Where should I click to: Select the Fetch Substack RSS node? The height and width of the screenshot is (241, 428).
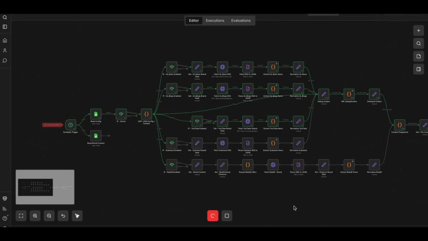click(223, 143)
